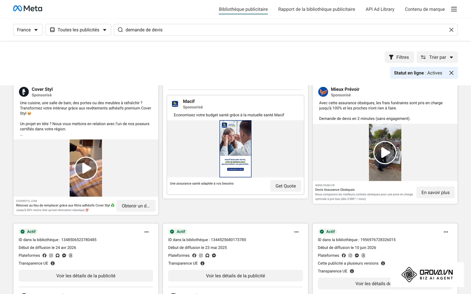Open Rapport de la bibliothèque publicitaire

pos(316,9)
